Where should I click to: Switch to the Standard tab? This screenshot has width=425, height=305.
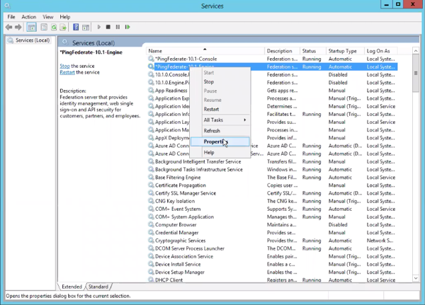tap(98, 287)
